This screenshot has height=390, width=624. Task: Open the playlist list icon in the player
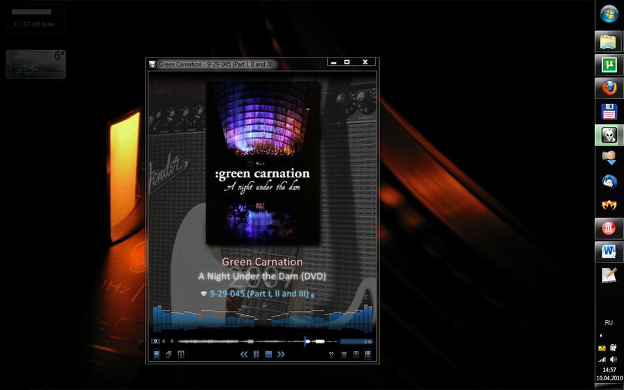(344, 354)
